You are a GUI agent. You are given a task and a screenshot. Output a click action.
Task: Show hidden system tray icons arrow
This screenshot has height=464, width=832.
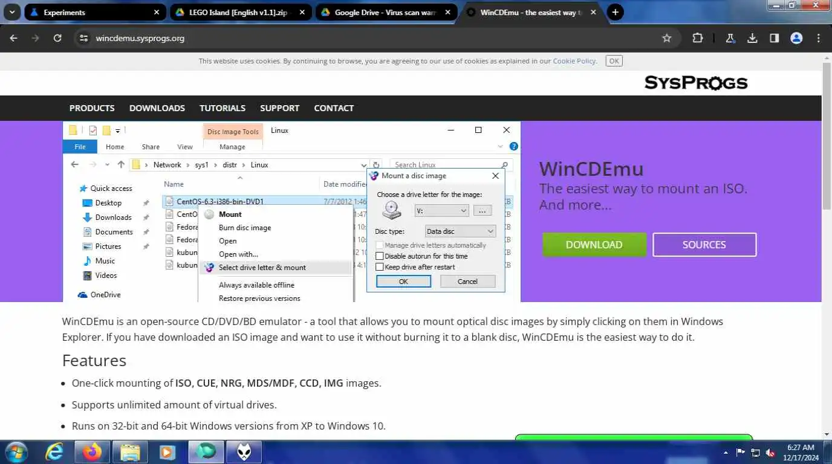pos(726,452)
